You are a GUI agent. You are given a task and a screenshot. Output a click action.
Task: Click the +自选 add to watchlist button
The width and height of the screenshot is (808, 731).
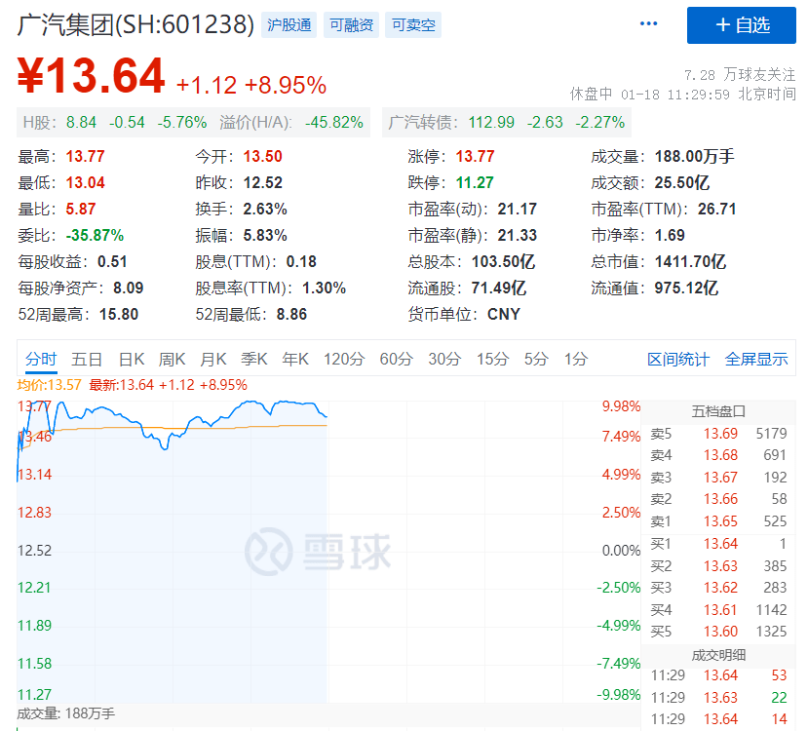(x=742, y=25)
